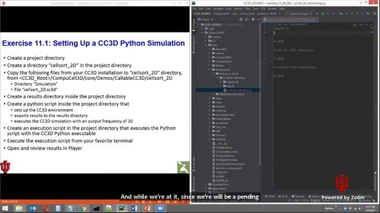Open Project panel settings gear
This screenshot has height=213, width=380.
pos(253,20)
